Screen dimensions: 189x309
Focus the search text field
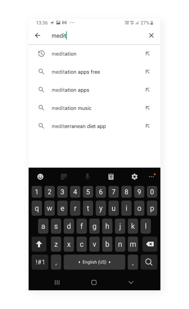click(x=96, y=36)
